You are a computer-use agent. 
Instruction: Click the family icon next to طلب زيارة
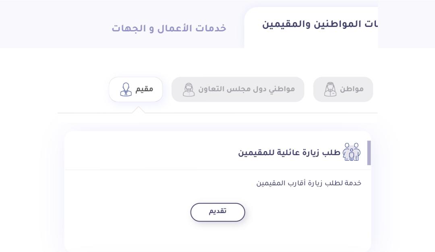pyautogui.click(x=352, y=152)
